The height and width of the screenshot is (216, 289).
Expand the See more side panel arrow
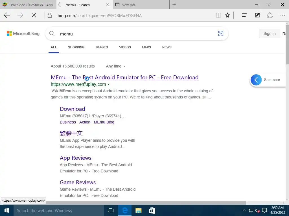256,80
